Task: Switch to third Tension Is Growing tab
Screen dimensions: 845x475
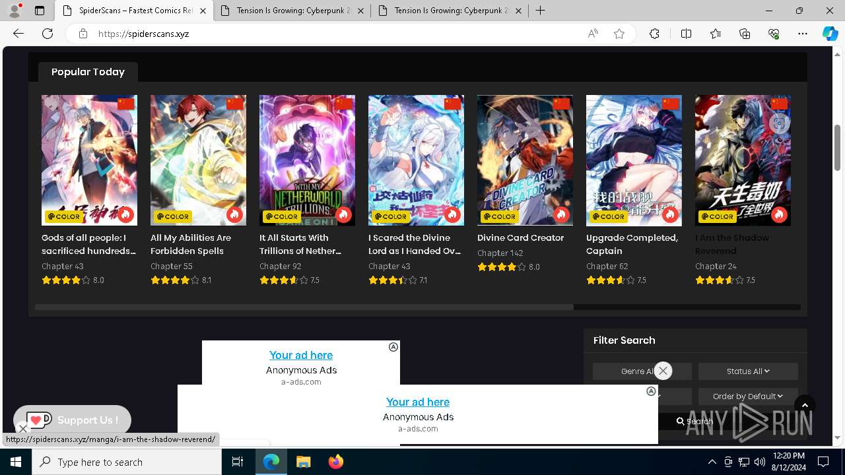Action: click(450, 11)
